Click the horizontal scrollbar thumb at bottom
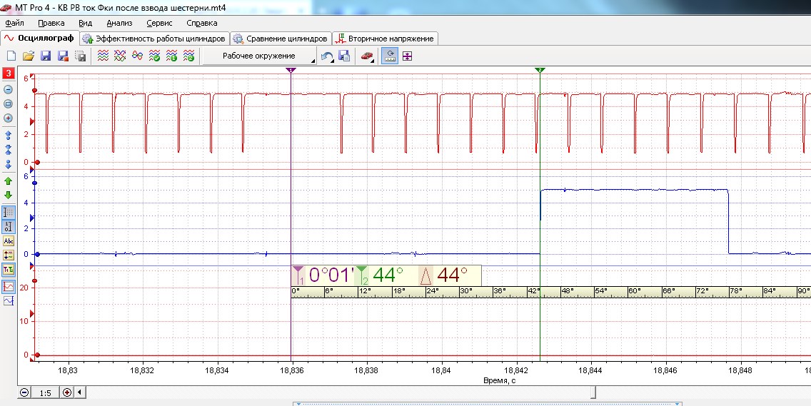This screenshot has height=406, width=811. click(x=593, y=392)
